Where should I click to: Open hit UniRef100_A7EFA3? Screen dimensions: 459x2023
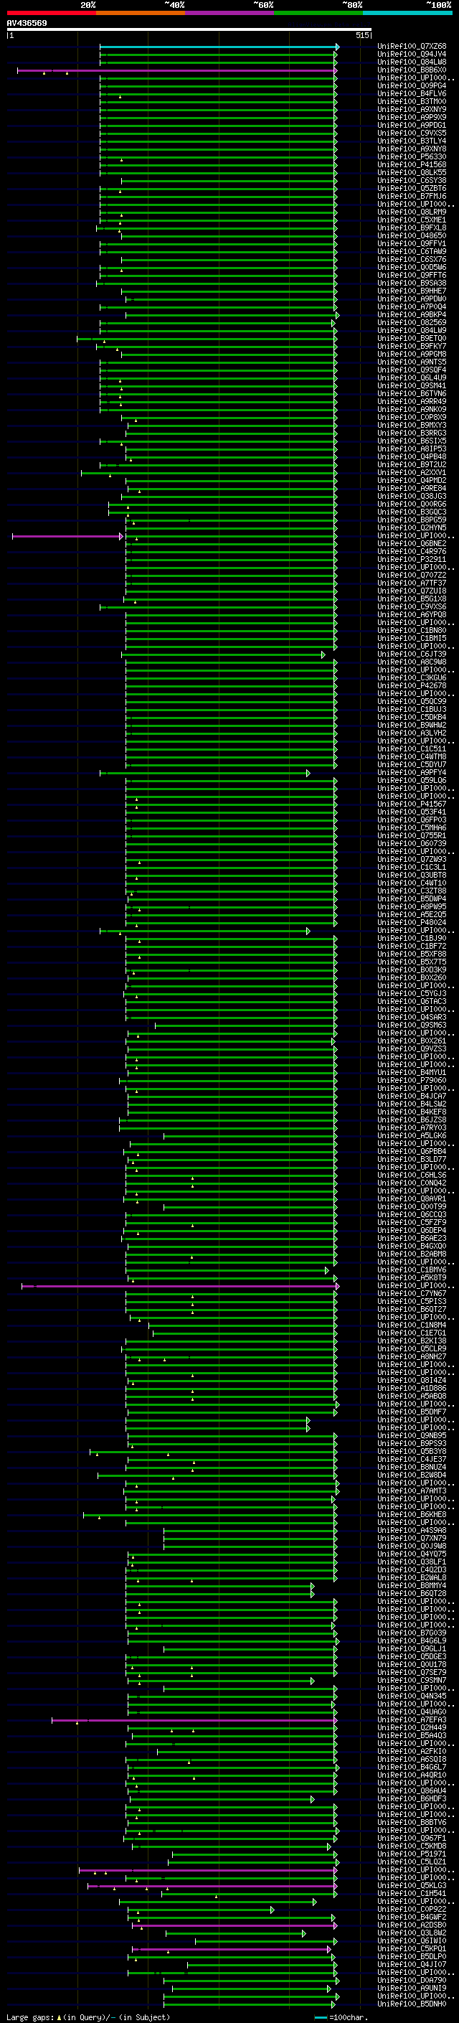coord(412,1720)
